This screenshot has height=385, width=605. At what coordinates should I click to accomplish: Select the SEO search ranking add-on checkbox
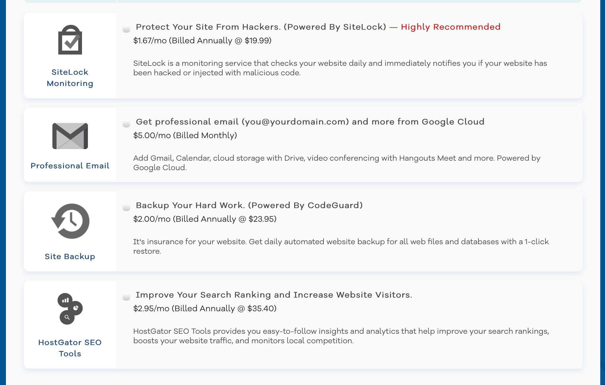[126, 297]
